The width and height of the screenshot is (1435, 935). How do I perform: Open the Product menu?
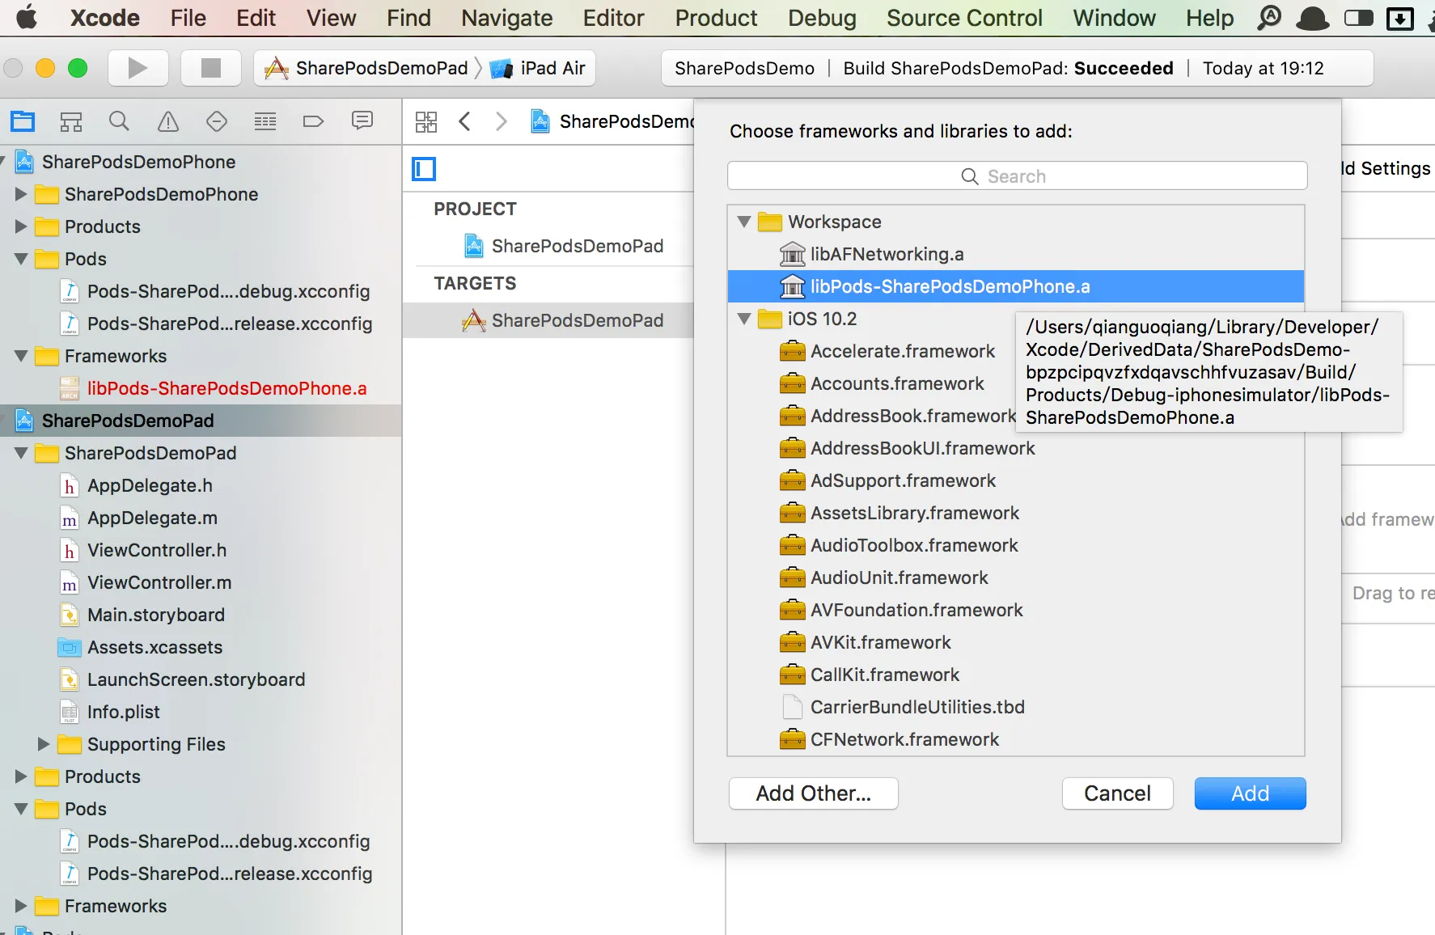[716, 18]
